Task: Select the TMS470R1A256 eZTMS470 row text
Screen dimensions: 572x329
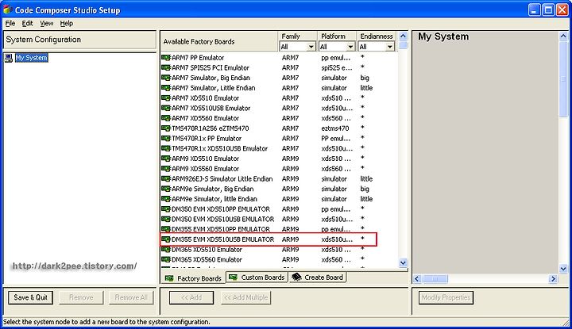Action: pos(210,128)
